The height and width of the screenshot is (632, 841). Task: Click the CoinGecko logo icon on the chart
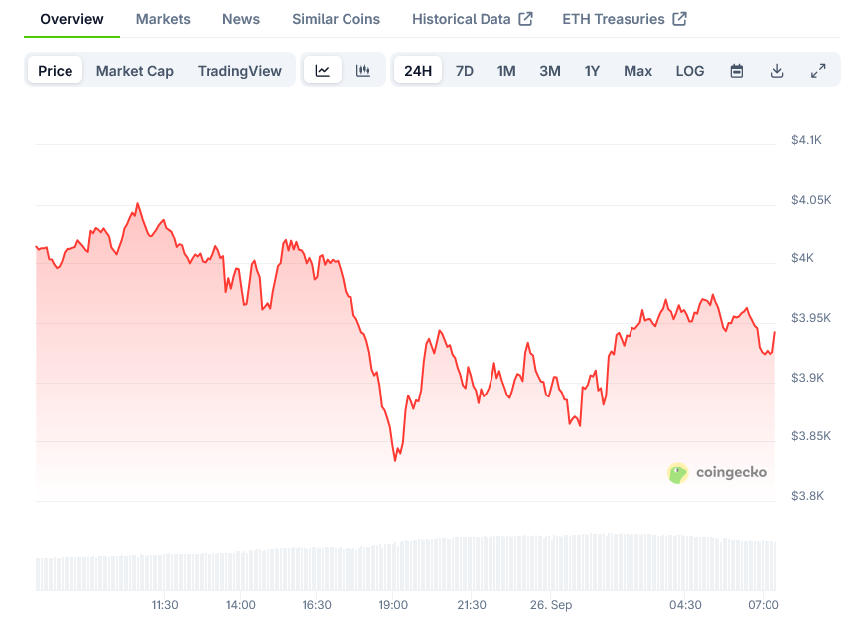678,474
